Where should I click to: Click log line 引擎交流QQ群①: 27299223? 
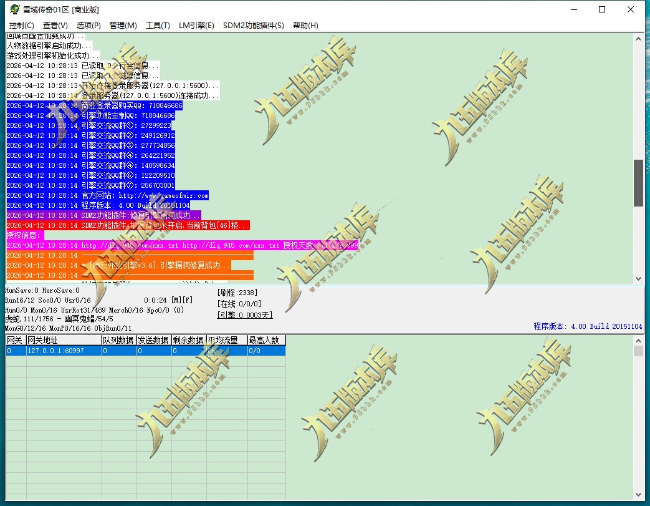click(x=88, y=125)
